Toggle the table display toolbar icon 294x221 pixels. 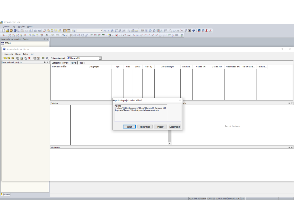(68, 31)
